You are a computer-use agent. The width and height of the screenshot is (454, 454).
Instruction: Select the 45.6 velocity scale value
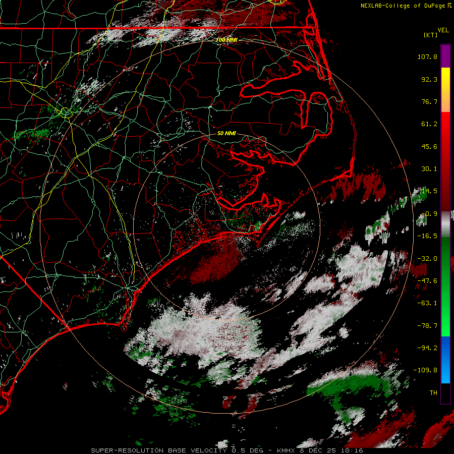[429, 146]
